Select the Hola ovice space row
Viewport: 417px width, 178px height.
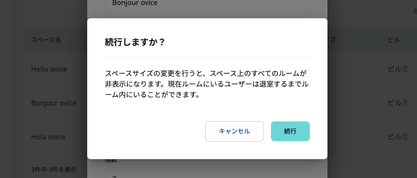click(48, 137)
